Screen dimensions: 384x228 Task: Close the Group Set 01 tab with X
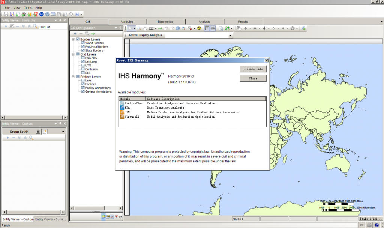coord(38,132)
